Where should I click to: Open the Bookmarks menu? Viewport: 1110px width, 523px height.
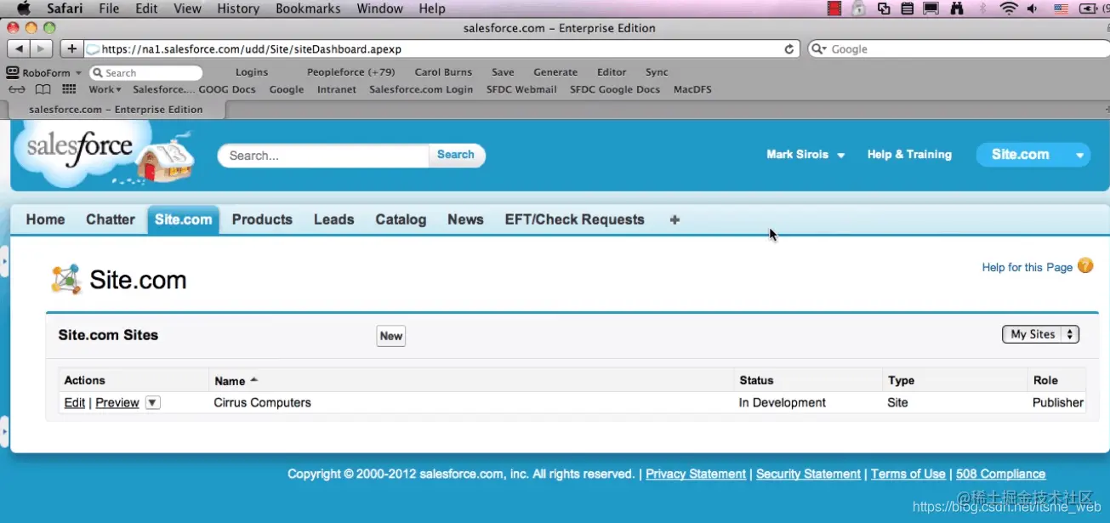308,9
